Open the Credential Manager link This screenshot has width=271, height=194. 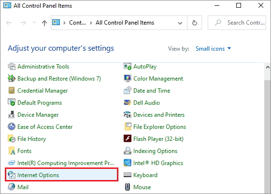[x=43, y=91]
